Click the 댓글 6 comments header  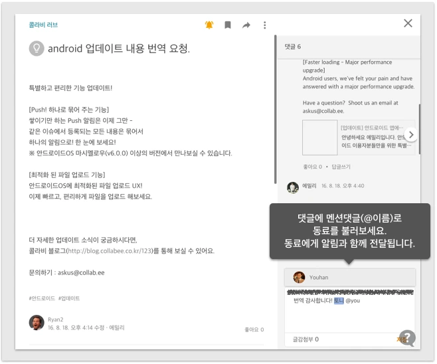(293, 46)
